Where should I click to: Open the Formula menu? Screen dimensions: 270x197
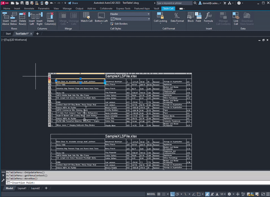click(x=208, y=18)
